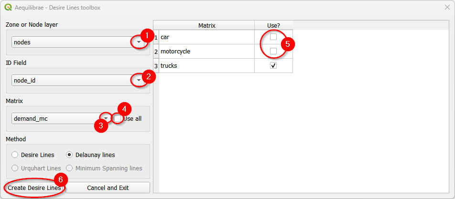Expand the ID Field node_id dropdown
Viewport: 455px width, 199px height.
[138, 81]
